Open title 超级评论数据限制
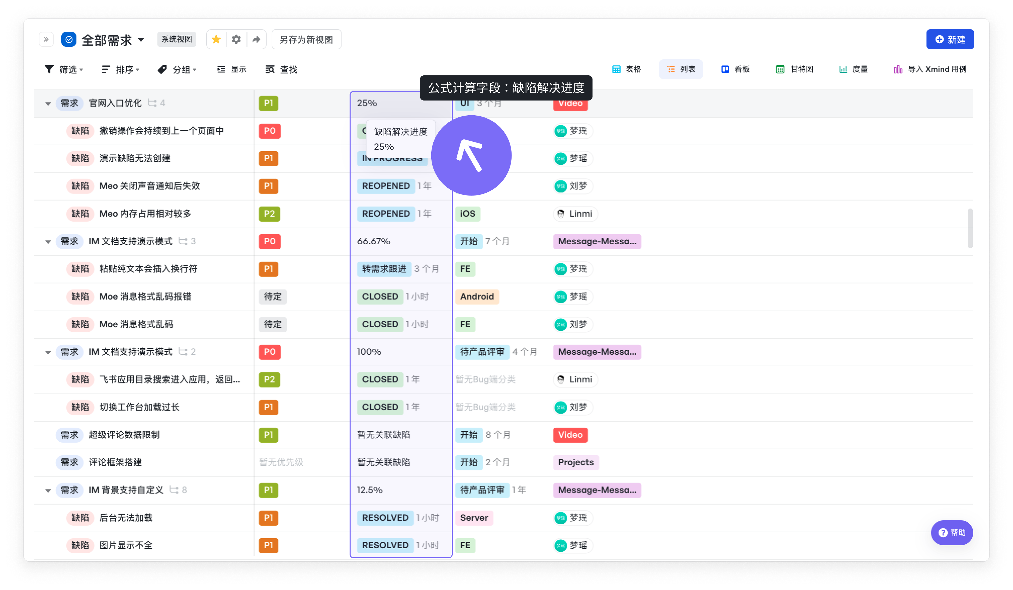The height and width of the screenshot is (590, 1013). click(124, 434)
